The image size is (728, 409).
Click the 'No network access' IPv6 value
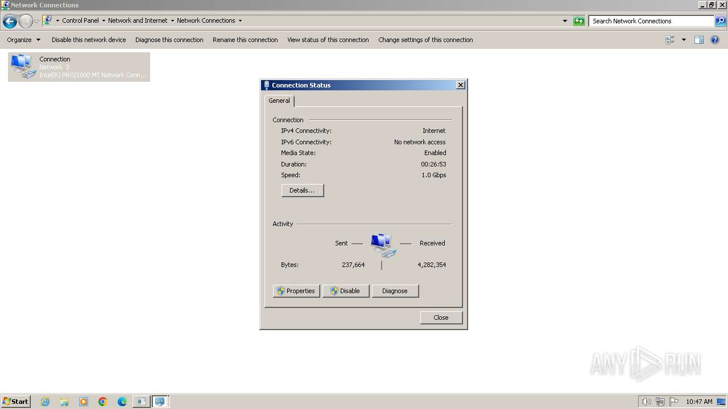420,142
